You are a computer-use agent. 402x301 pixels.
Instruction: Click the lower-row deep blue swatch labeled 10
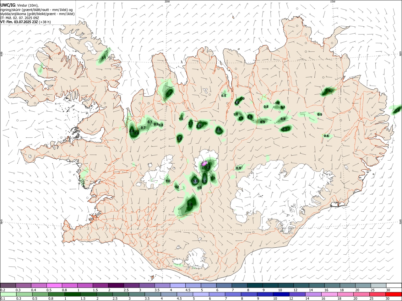pyautogui.click(x=281, y=294)
